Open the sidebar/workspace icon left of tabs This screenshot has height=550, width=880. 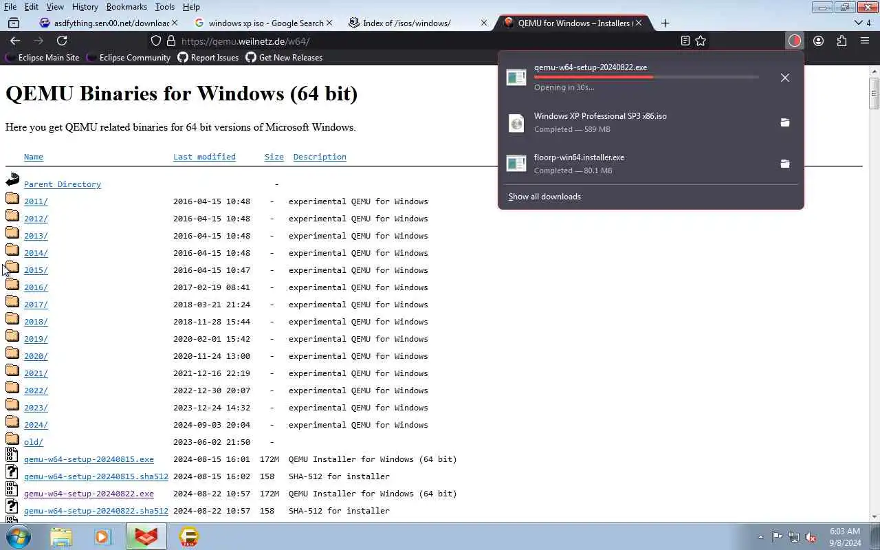(x=14, y=23)
